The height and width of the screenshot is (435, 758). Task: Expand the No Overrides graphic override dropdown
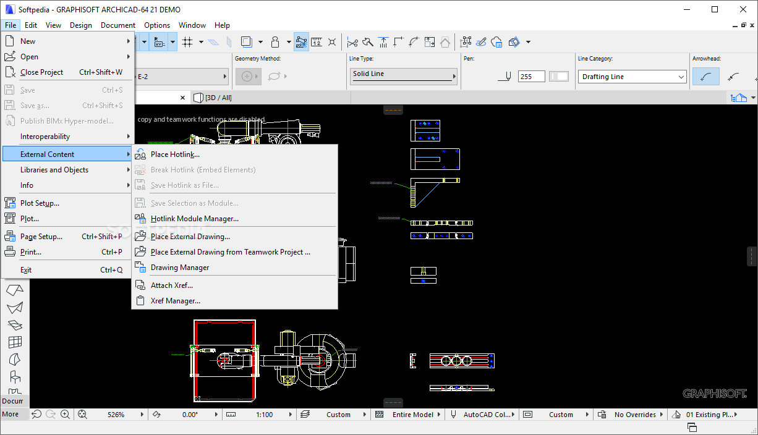click(662, 415)
